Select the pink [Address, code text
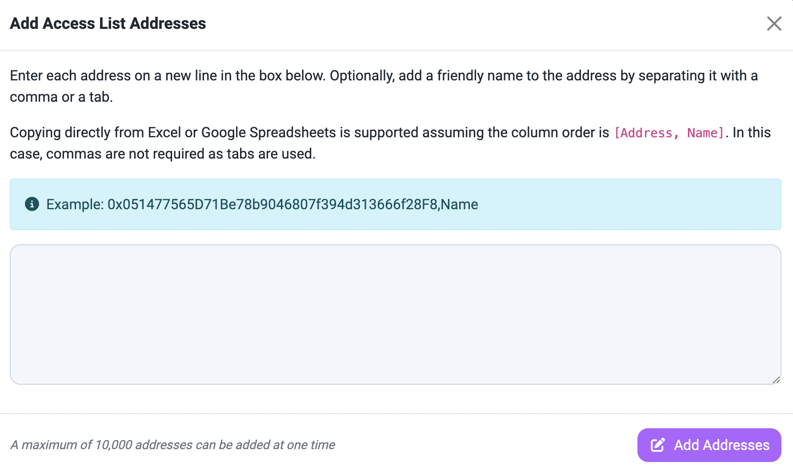This screenshot has height=470, width=793. pyautogui.click(x=647, y=133)
